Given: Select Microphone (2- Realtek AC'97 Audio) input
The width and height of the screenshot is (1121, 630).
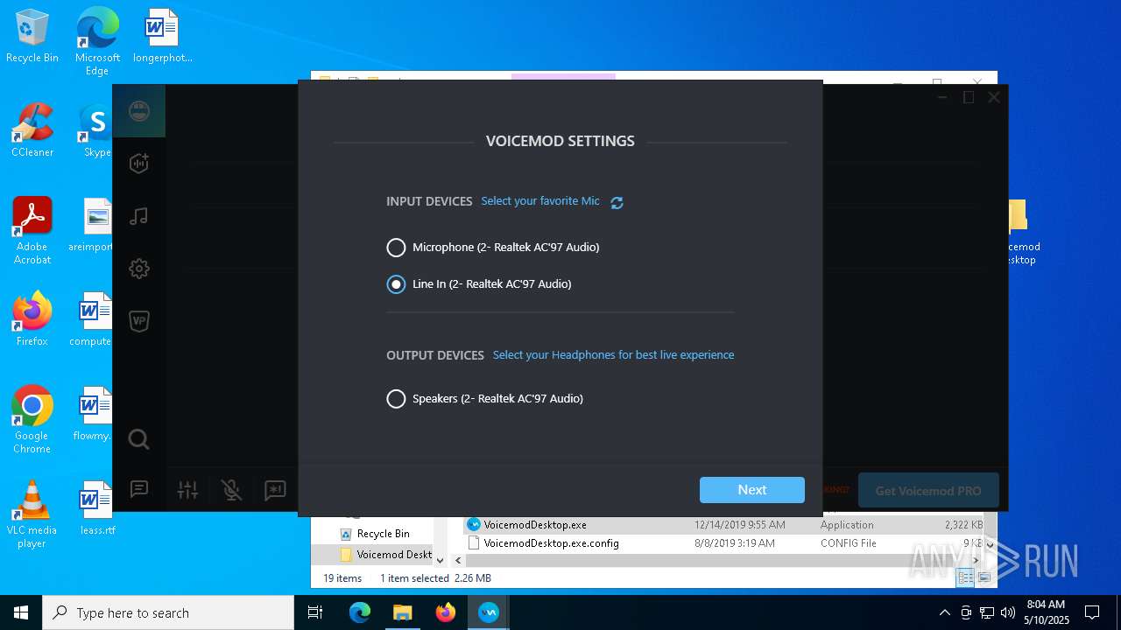Looking at the screenshot, I should pos(493,248).
